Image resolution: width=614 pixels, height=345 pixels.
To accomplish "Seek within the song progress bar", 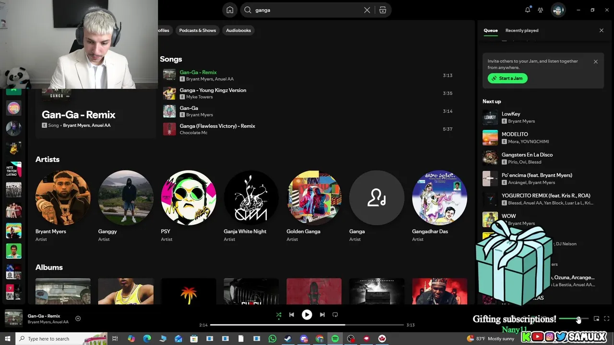I will (307, 325).
